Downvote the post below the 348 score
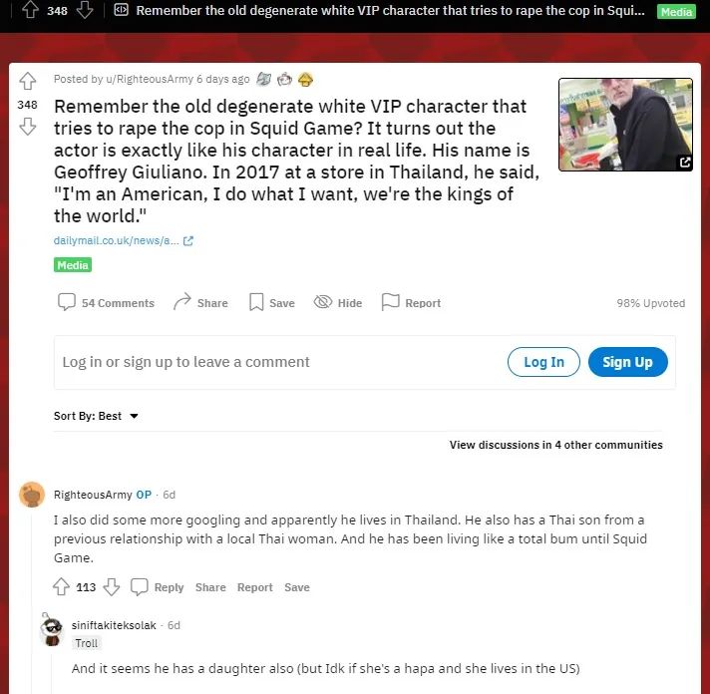Screen dimensions: 710x694 coord(28,127)
